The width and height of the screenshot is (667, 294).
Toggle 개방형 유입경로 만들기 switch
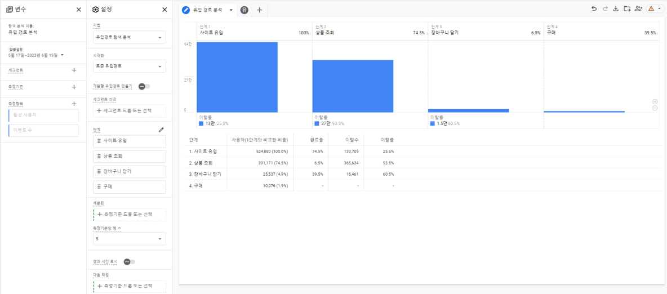tap(144, 86)
